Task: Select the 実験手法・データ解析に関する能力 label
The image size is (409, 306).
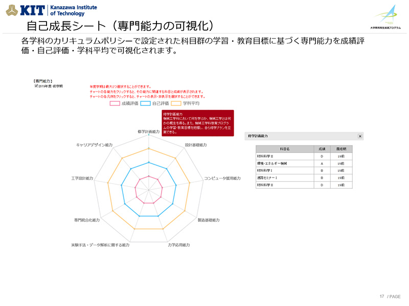Action: point(100,245)
